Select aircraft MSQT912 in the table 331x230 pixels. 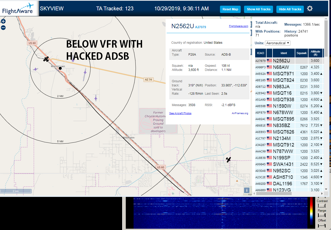tap(289, 145)
